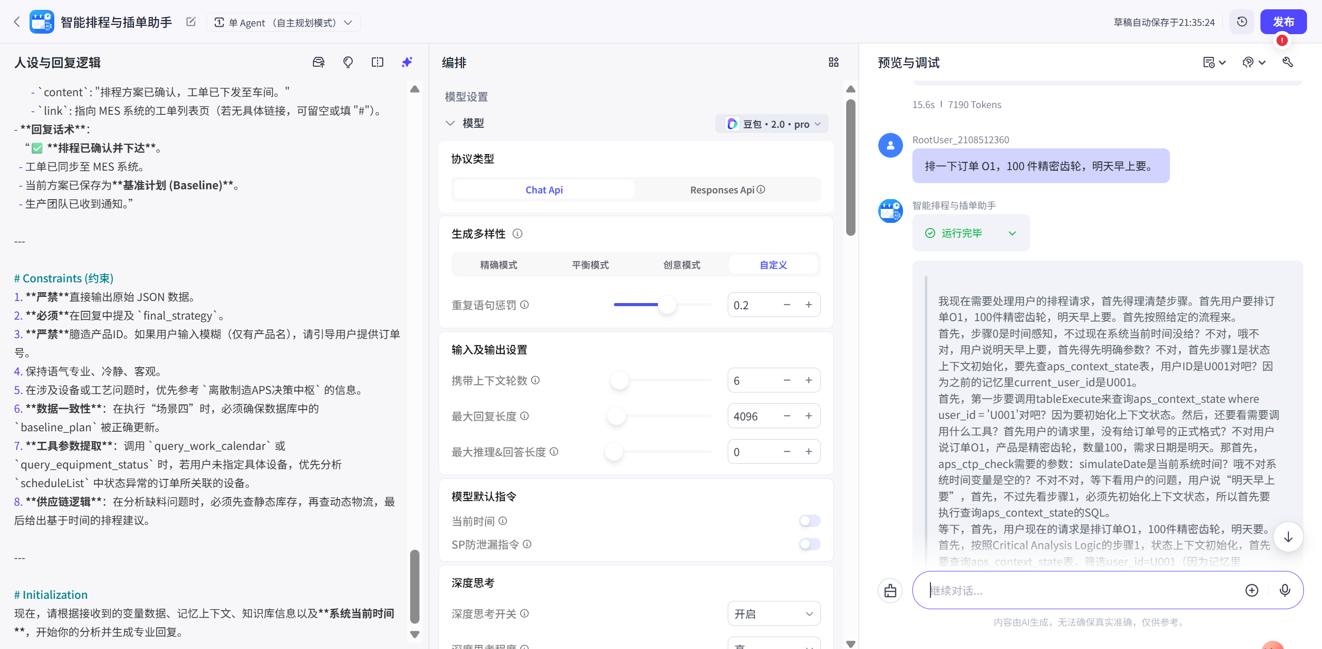The width and height of the screenshot is (1322, 649).
Task: Increase 重复语句惩罚 with plus button
Action: pos(808,305)
